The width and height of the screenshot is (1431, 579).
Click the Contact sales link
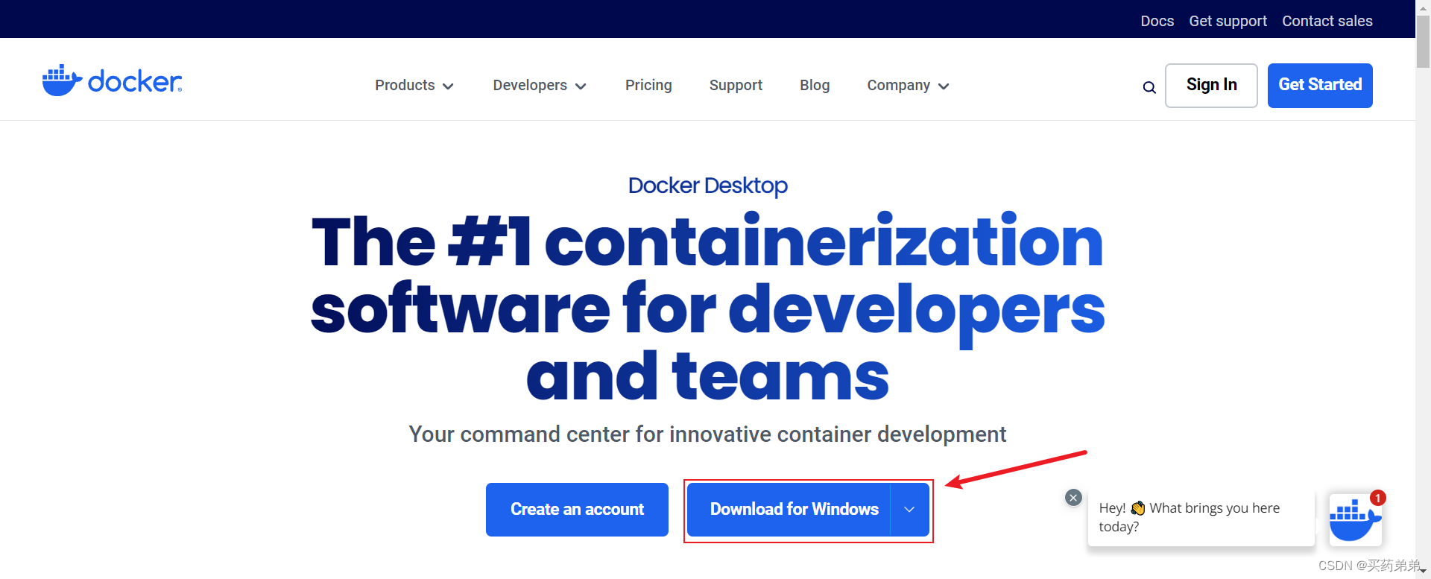point(1327,21)
